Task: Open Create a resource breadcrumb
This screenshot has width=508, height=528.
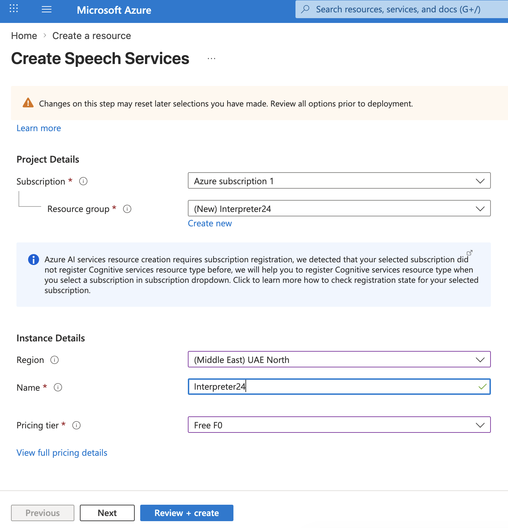Action: [x=92, y=36]
